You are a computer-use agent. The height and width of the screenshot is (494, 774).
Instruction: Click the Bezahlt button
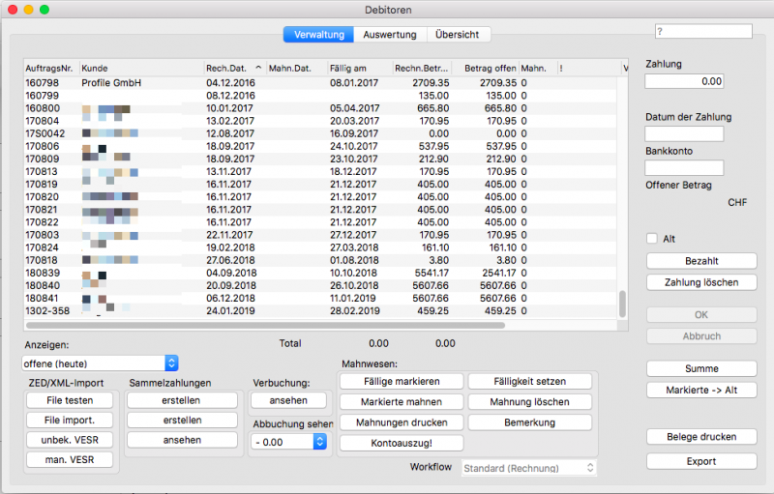(x=701, y=261)
